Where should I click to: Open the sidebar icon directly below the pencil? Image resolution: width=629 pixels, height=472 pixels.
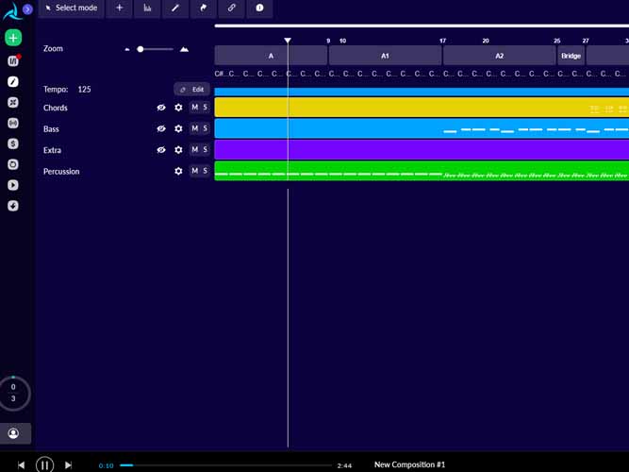13,103
